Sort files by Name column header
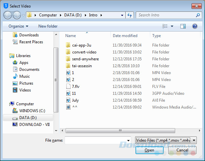This screenshot has height=161, width=205. 71,36
